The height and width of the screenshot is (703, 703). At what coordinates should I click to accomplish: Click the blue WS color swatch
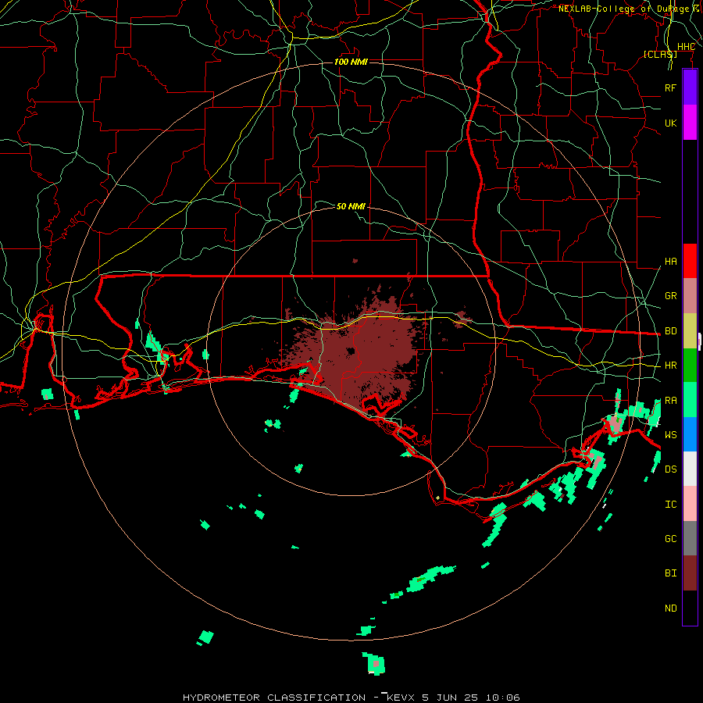(x=690, y=434)
